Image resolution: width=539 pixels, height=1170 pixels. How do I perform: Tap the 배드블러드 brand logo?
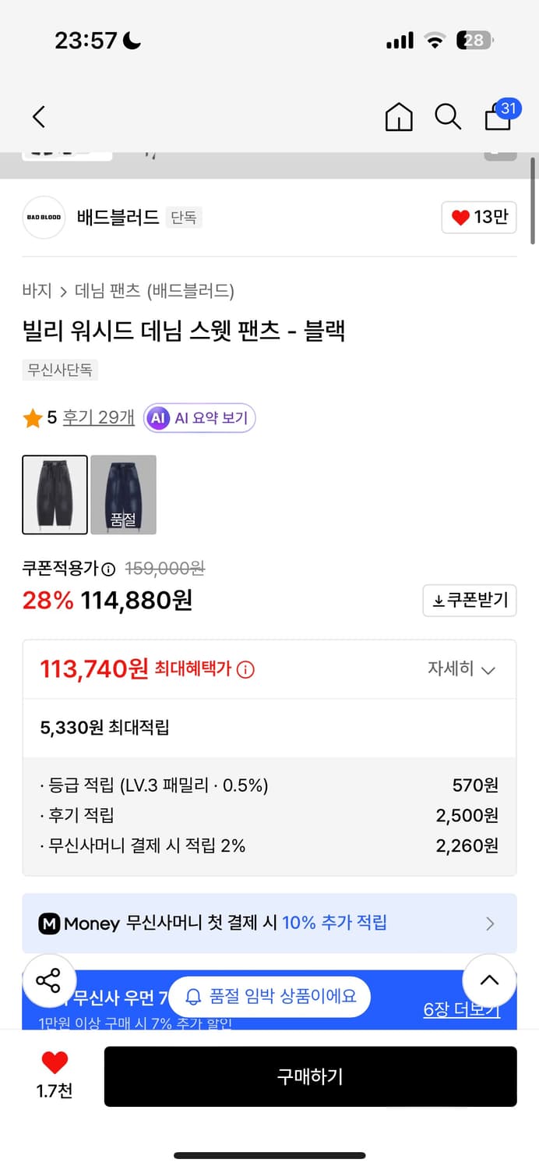(44, 218)
